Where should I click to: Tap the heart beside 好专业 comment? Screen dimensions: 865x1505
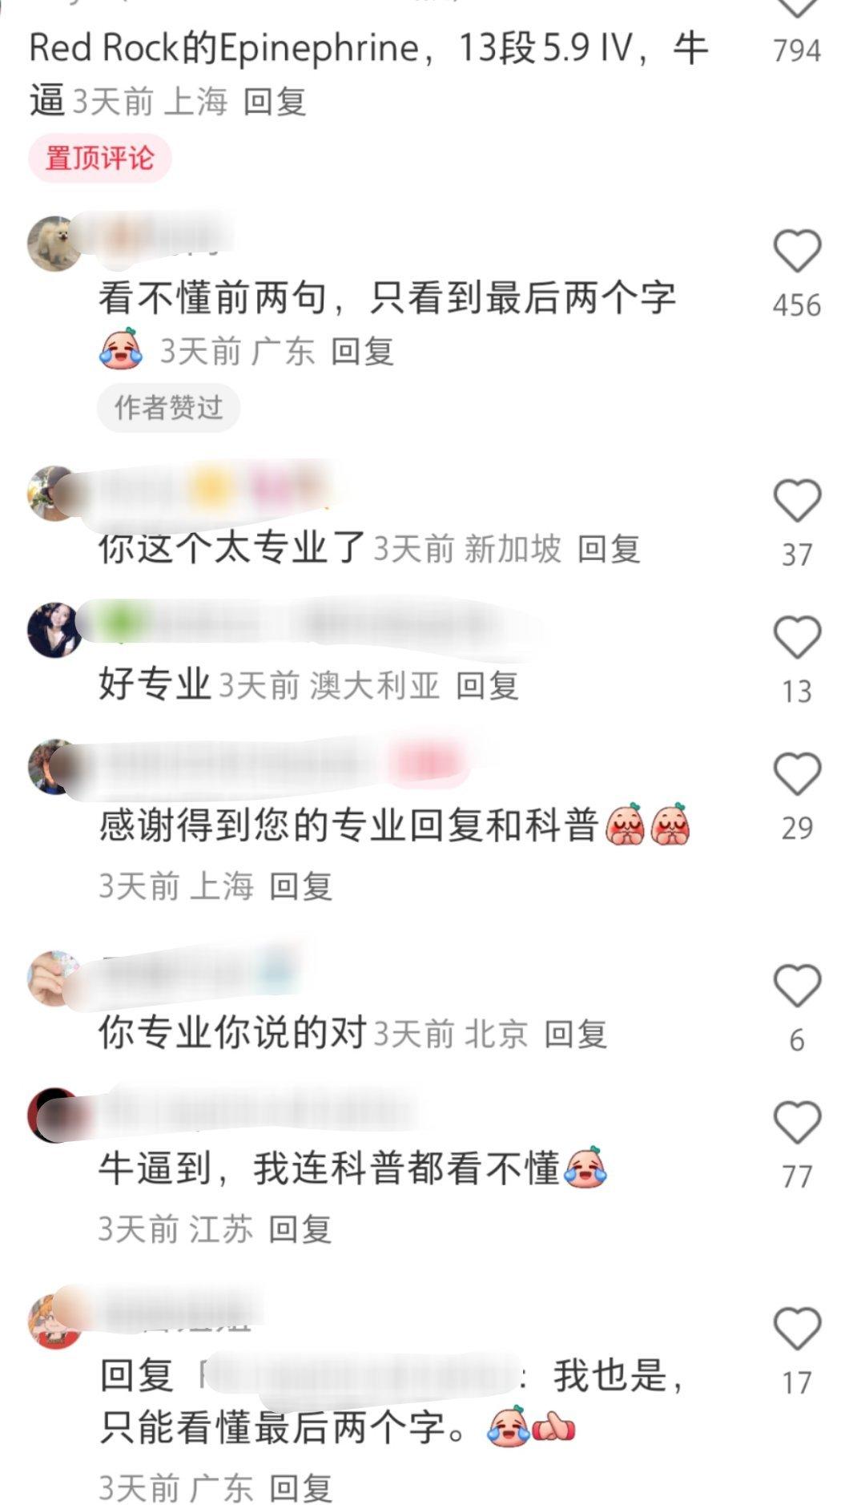coord(797,637)
